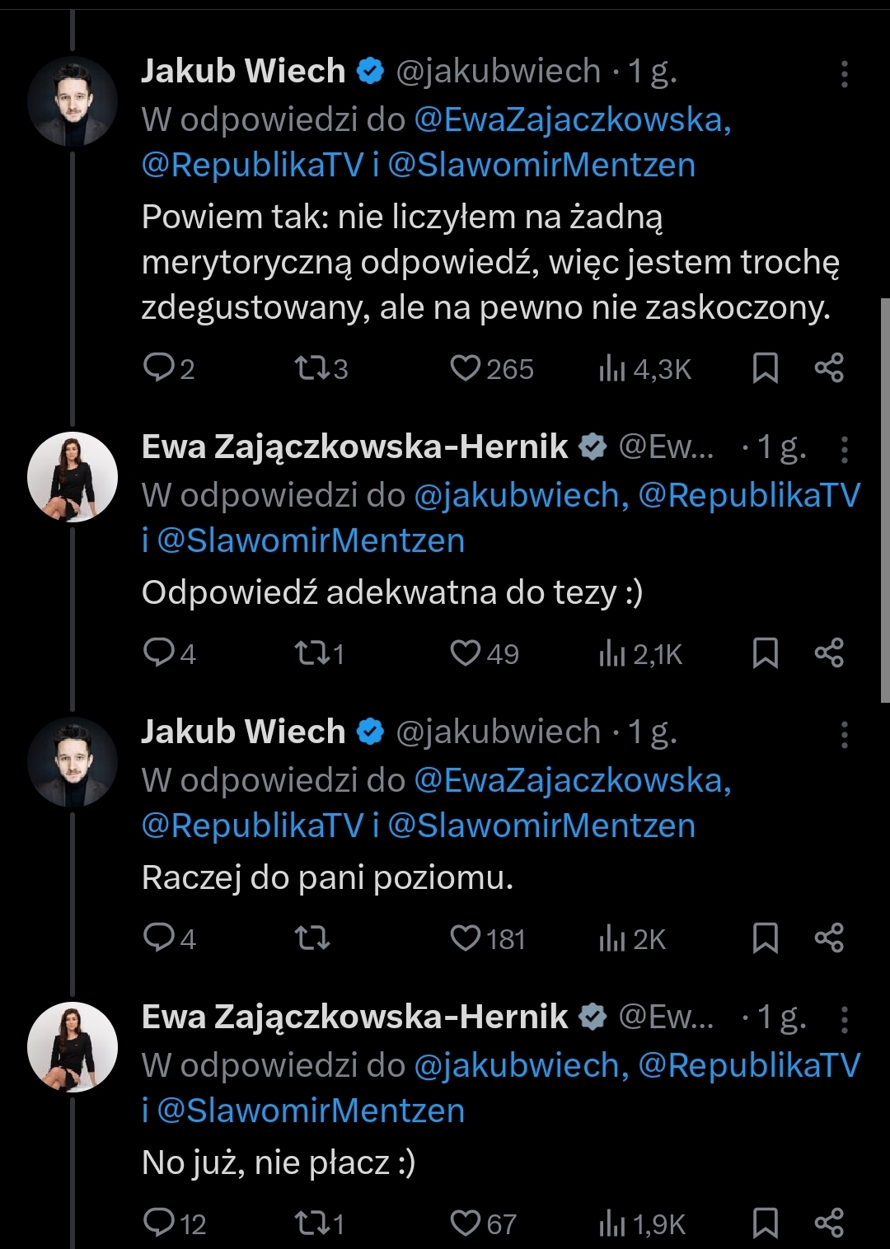Bookmark the "Odpowiedź adekwatna do tezy" tweet
This screenshot has width=890, height=1249.
(x=766, y=653)
